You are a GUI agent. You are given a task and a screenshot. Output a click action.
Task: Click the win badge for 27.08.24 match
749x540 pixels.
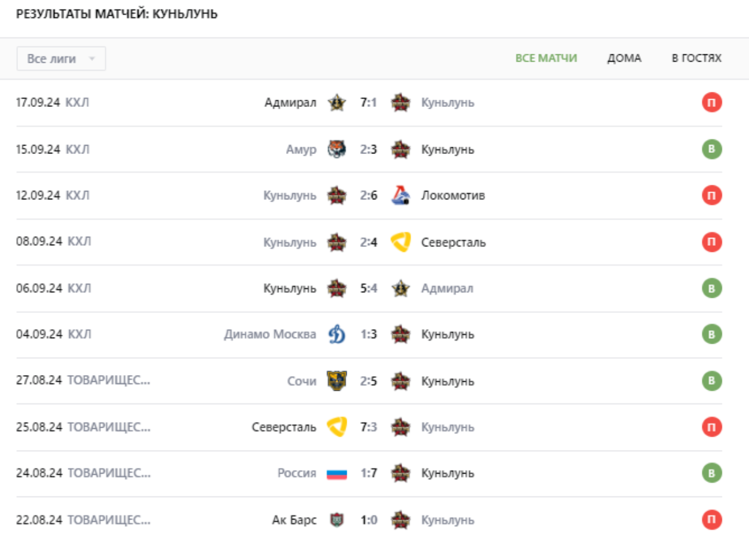click(x=712, y=381)
